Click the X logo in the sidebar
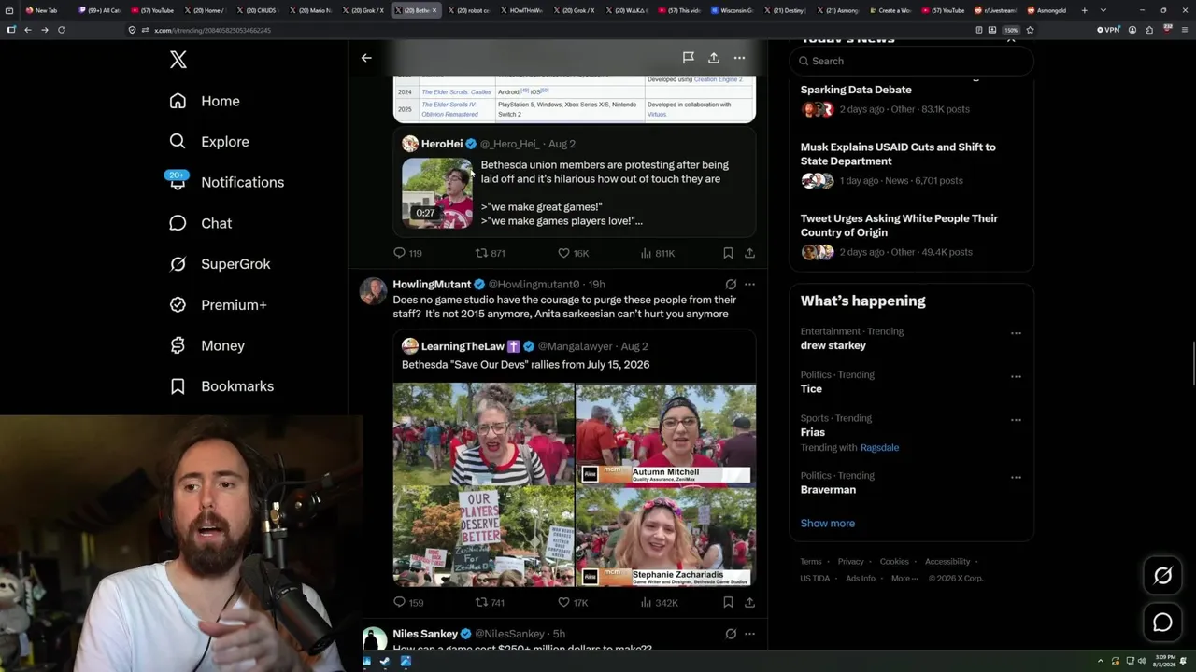Image resolution: width=1196 pixels, height=672 pixels. tap(178, 60)
